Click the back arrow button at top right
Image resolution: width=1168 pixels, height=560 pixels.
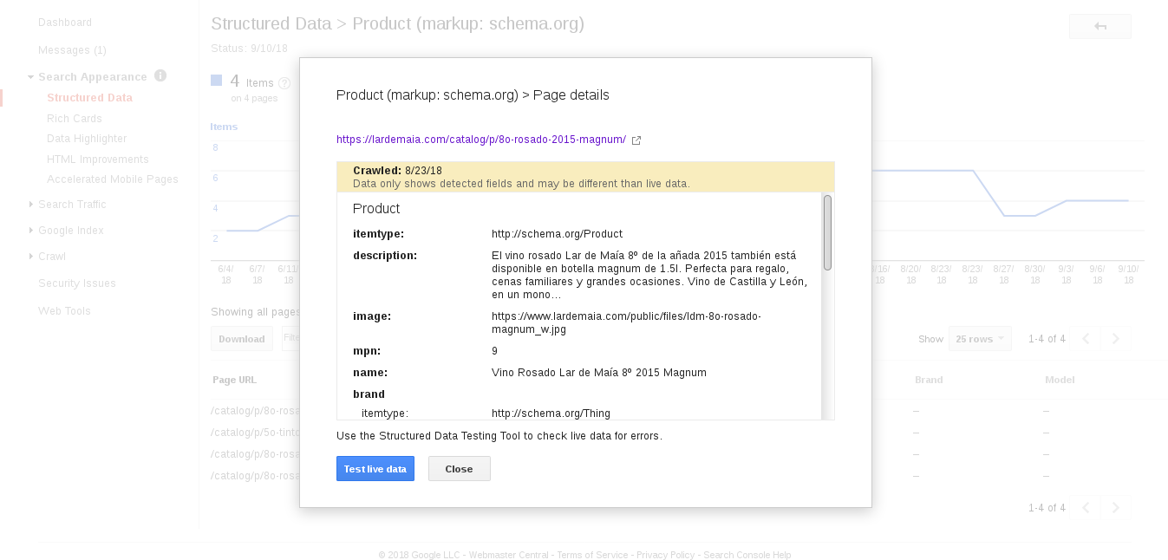(1100, 26)
